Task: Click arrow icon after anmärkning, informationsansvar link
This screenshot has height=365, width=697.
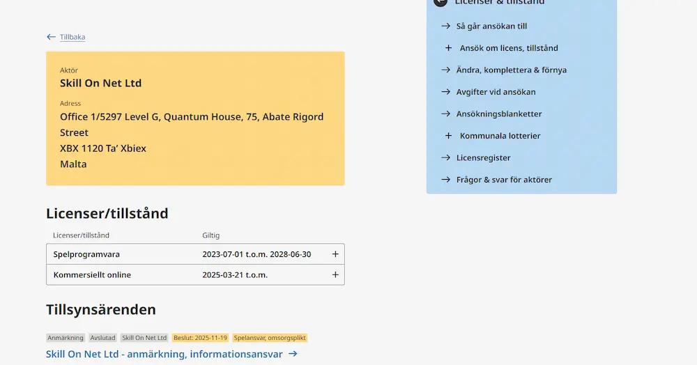Action: pos(293,354)
